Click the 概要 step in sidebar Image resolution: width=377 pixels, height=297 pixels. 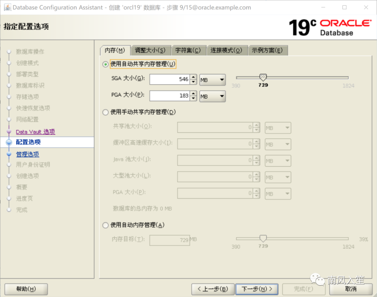[x=21, y=187]
